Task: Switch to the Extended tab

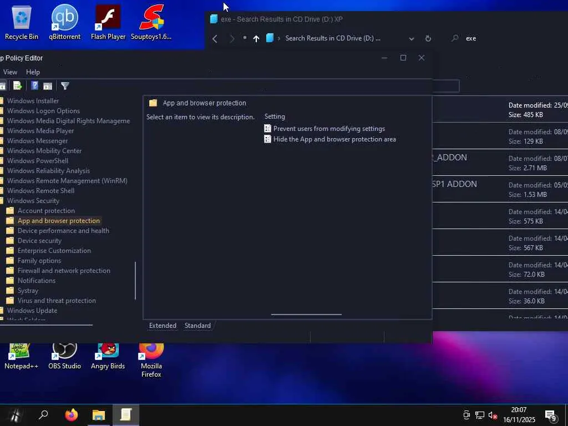Action: tap(163, 326)
